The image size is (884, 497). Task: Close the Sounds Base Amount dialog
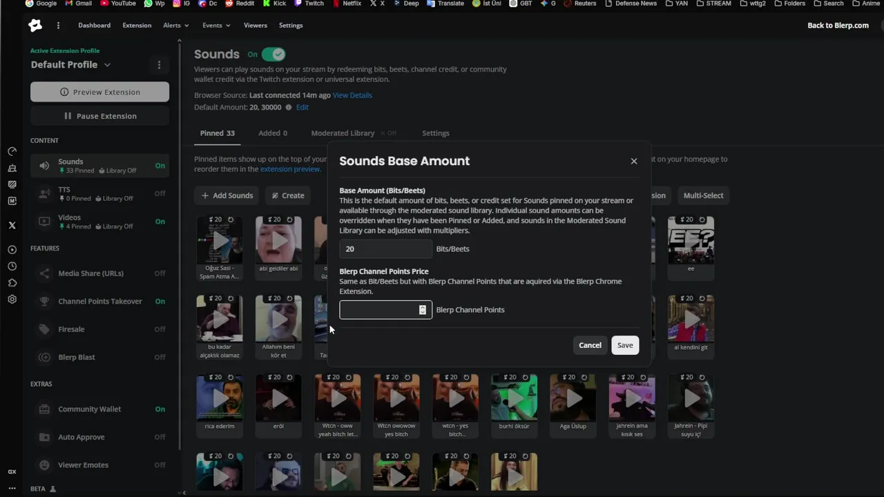[x=634, y=161]
